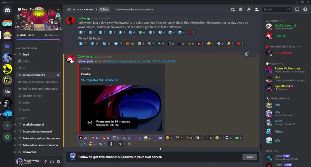Open huggy wugg user avatar
The image size is (311, 167).
click(x=19, y=161)
